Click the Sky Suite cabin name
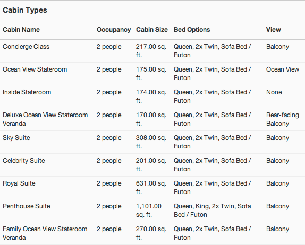The width and height of the screenshot is (305, 245). click(x=16, y=138)
